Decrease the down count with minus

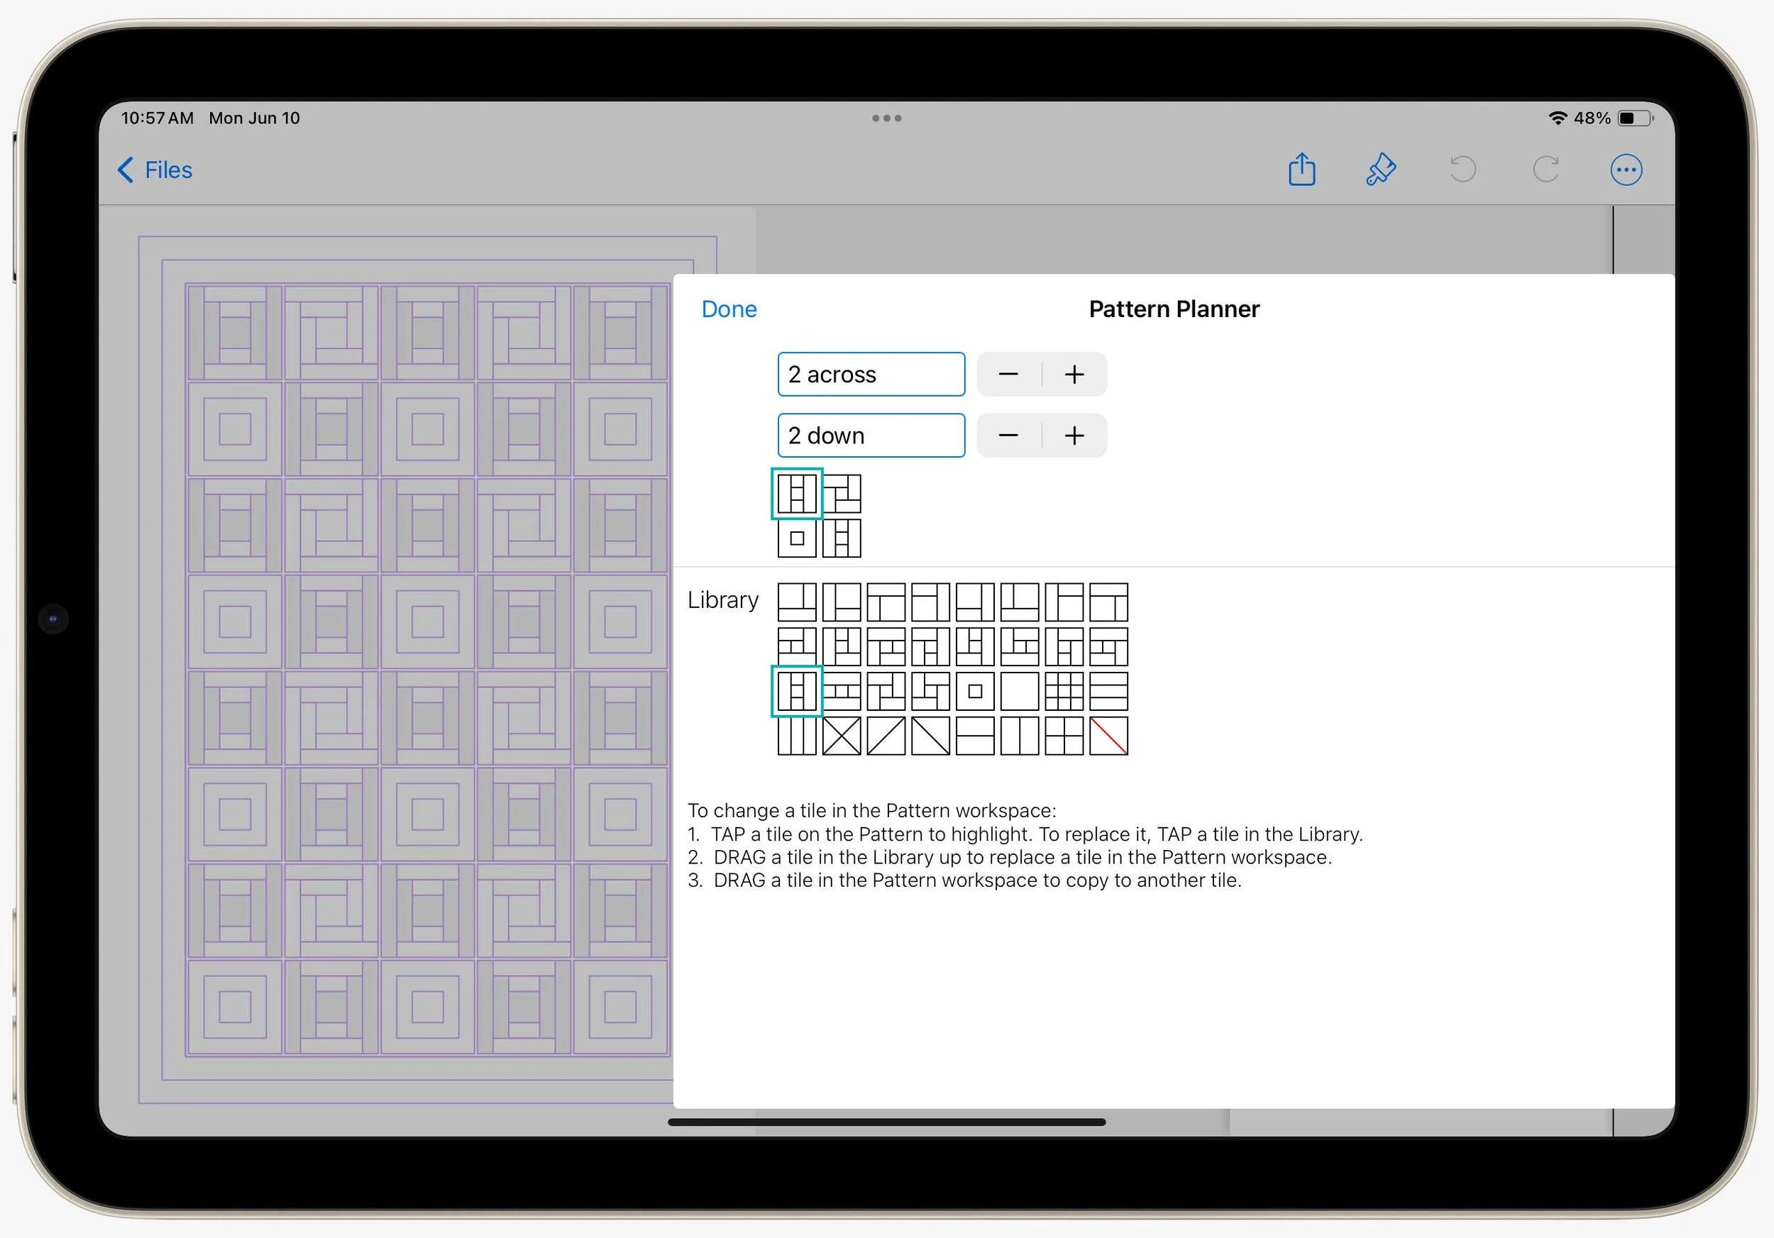[x=1008, y=435]
